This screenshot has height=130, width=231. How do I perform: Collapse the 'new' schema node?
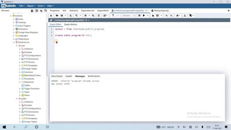[17, 46]
